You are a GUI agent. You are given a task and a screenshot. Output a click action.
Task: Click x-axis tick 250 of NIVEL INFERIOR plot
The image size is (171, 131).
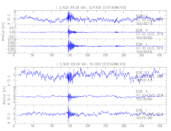[x=105, y=126]
